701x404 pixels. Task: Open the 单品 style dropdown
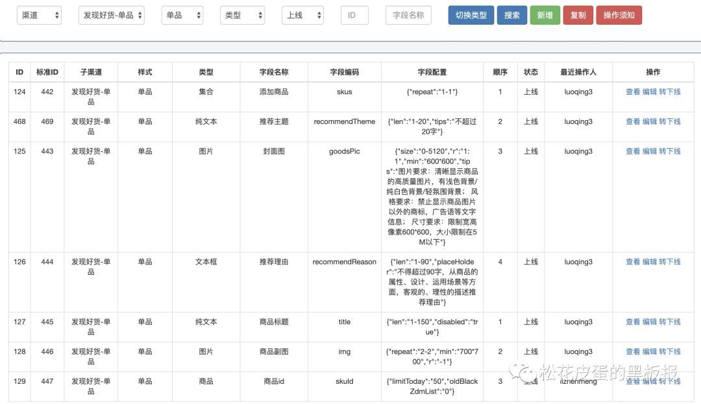pos(182,15)
